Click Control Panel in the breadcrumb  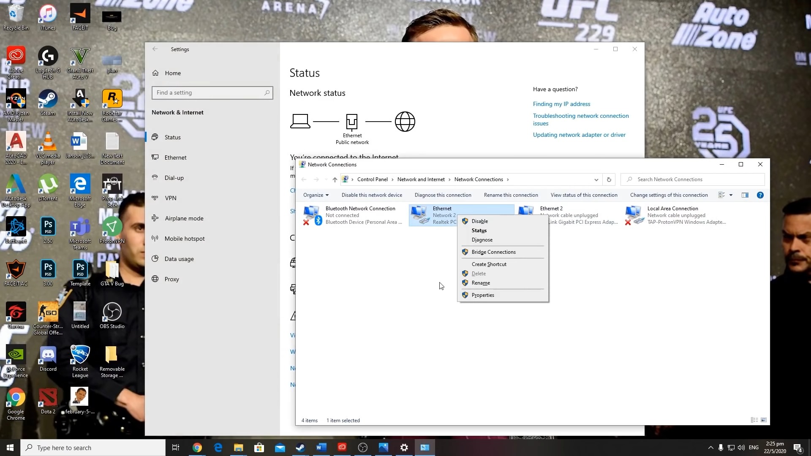(x=372, y=179)
